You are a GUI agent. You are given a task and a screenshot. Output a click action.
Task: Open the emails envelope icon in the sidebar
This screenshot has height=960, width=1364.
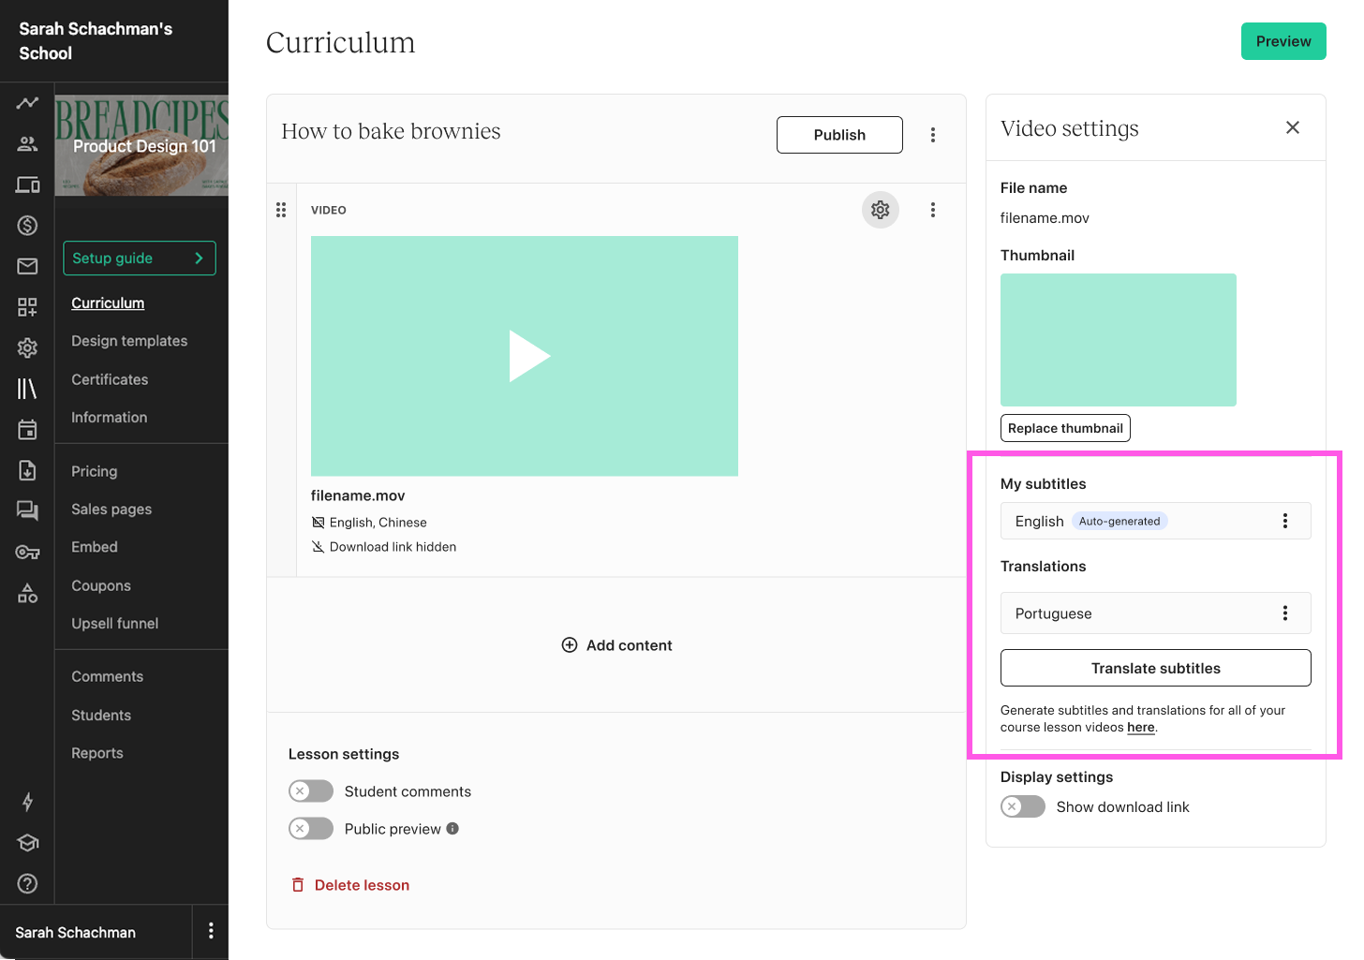click(x=27, y=266)
